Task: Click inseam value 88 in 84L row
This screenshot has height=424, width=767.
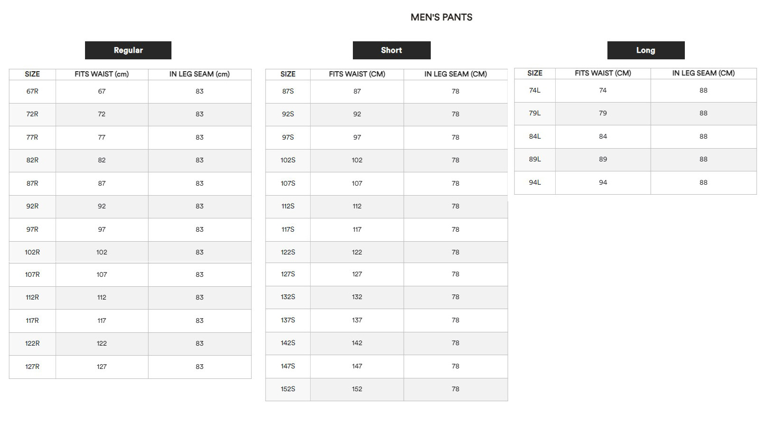Action: (x=703, y=136)
